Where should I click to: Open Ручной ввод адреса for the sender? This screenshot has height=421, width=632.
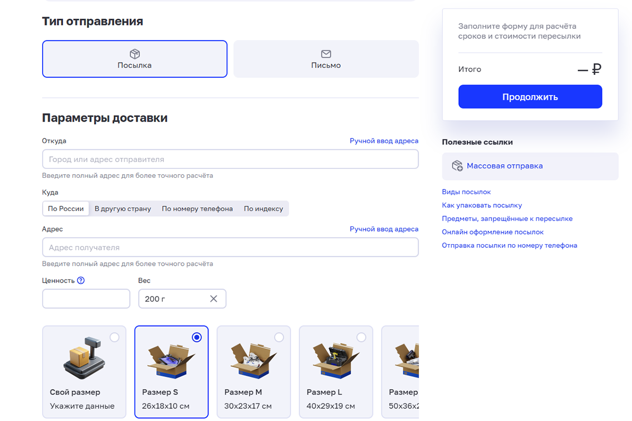point(384,141)
